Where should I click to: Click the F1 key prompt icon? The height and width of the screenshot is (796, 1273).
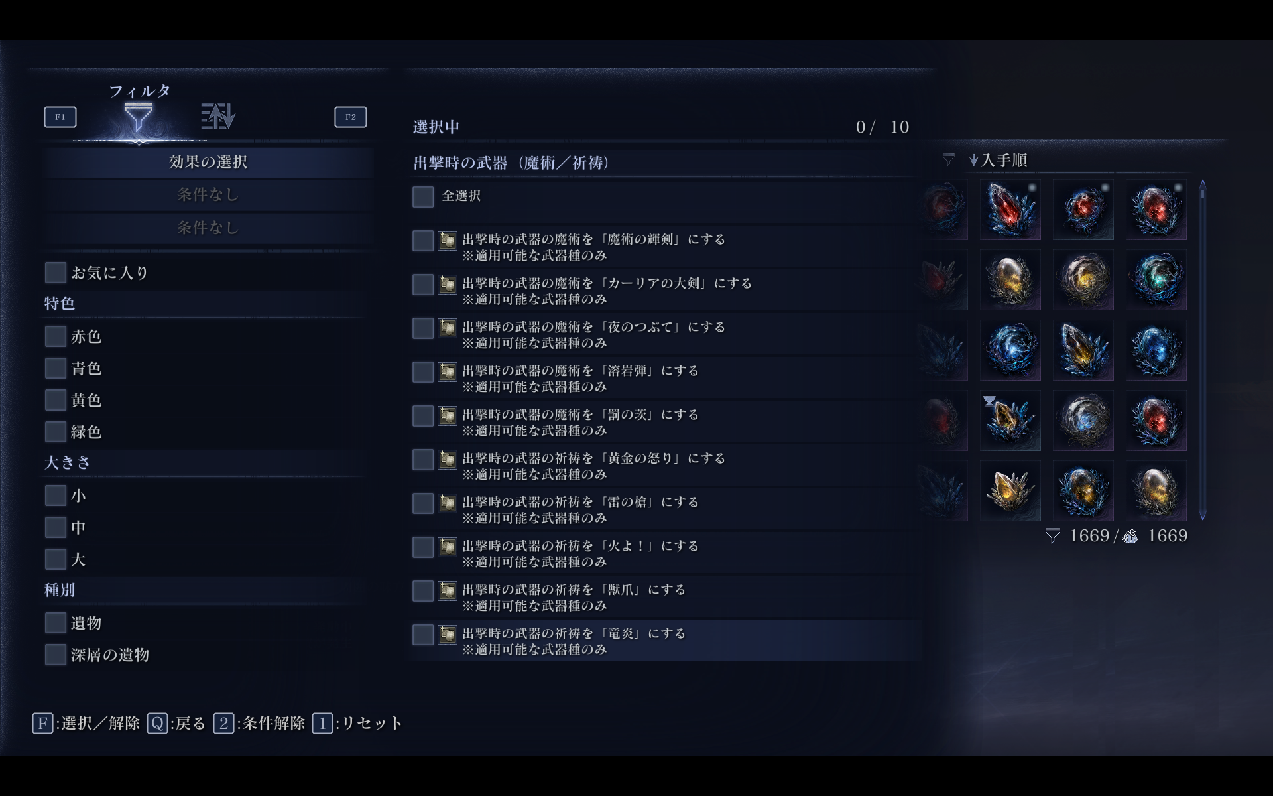point(60,117)
